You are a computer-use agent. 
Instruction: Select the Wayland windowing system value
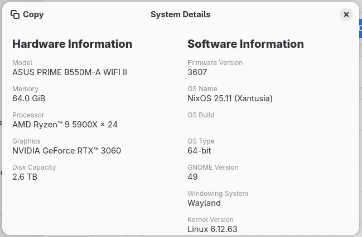[204, 203]
